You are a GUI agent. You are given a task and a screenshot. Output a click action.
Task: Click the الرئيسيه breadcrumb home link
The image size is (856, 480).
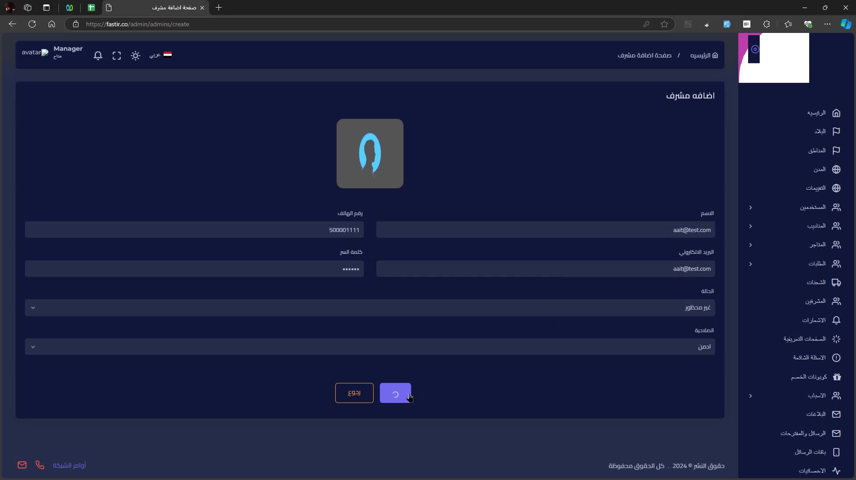(x=704, y=55)
